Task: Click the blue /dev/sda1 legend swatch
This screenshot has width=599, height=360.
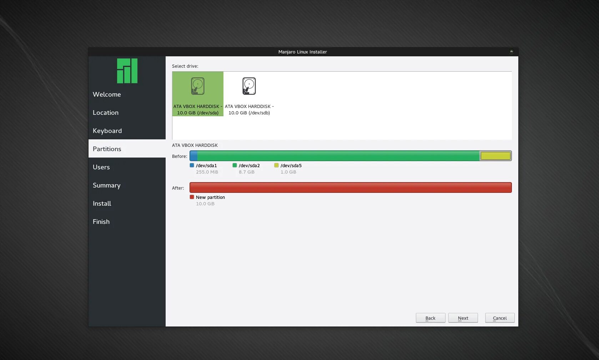Action: [192, 165]
